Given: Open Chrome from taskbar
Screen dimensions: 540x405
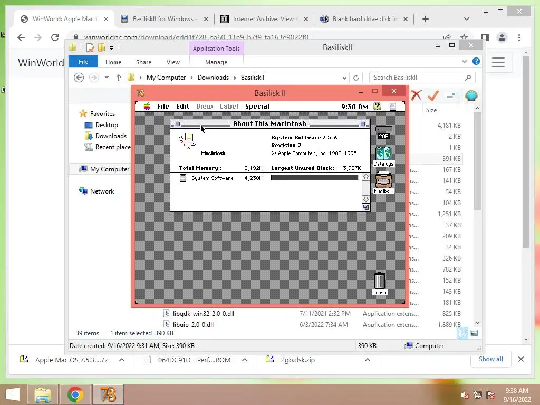Looking at the screenshot, I should pyautogui.click(x=75, y=394).
